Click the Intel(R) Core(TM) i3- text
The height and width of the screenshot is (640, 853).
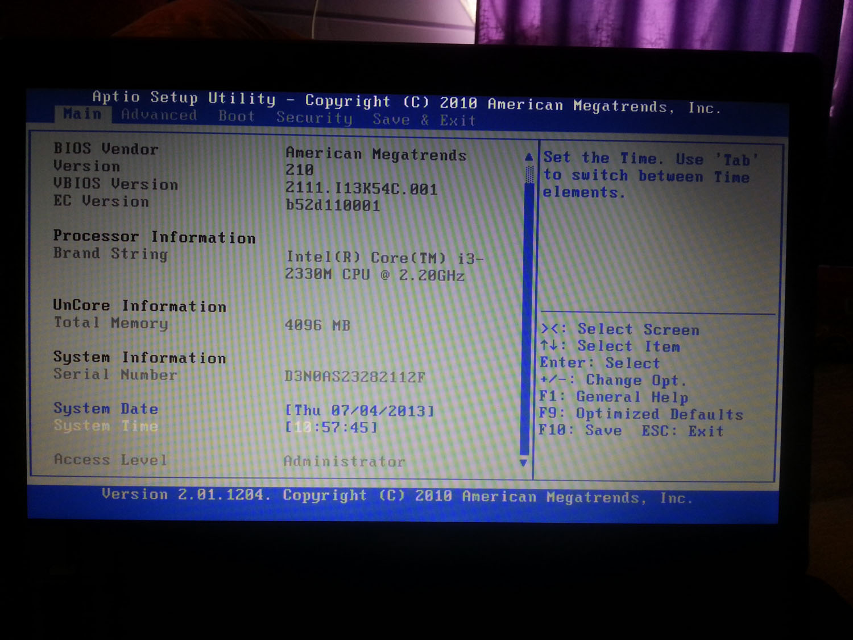385,258
